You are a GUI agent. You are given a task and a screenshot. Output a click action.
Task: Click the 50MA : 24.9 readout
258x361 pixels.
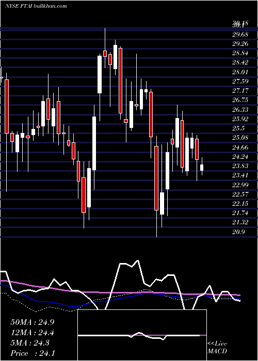point(32,322)
